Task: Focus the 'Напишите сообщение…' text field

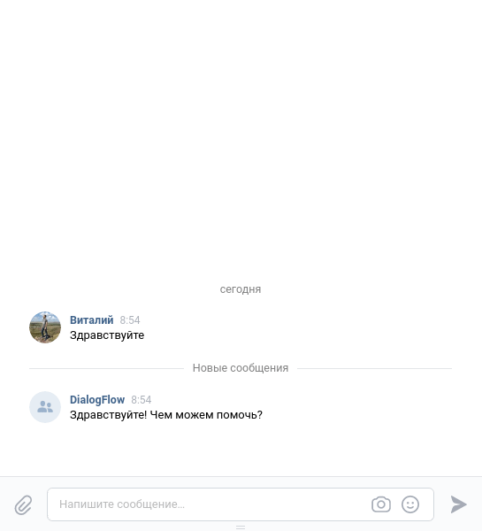Action: 241,504
